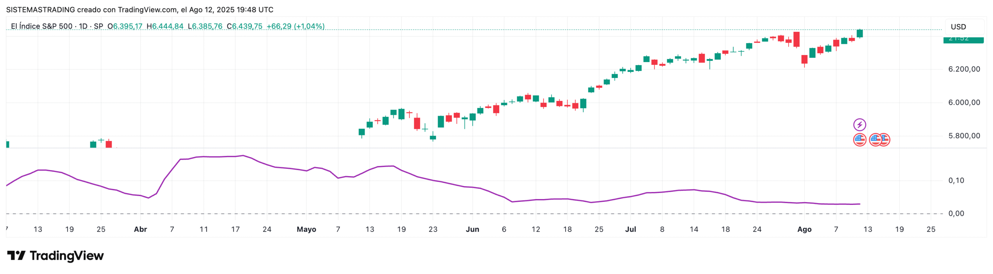Click the middle US flag event icon

coord(874,140)
